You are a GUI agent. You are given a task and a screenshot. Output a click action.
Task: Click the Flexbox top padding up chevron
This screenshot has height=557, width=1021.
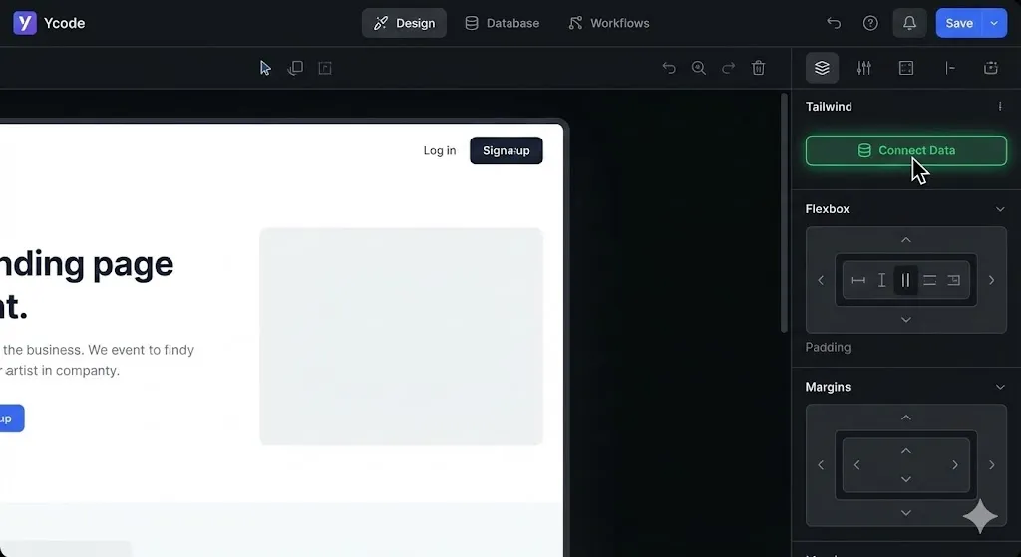point(905,240)
